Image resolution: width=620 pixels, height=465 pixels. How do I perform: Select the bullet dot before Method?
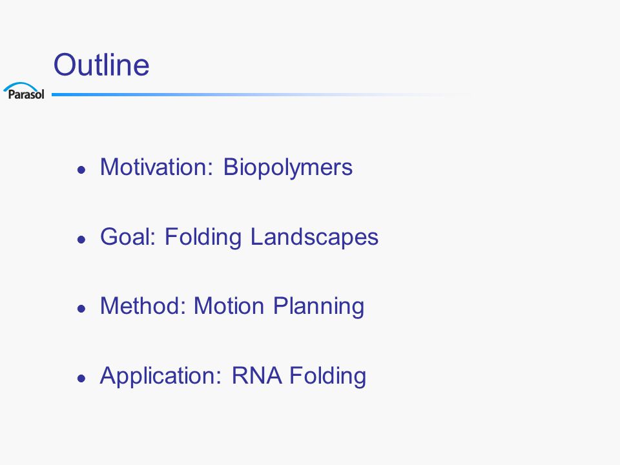tap(81, 309)
